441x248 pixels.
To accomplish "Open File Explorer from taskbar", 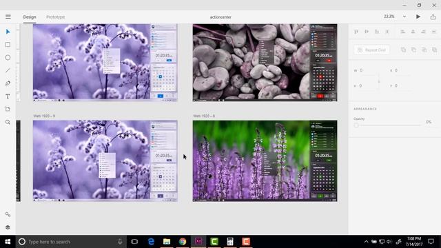I will [x=167, y=242].
